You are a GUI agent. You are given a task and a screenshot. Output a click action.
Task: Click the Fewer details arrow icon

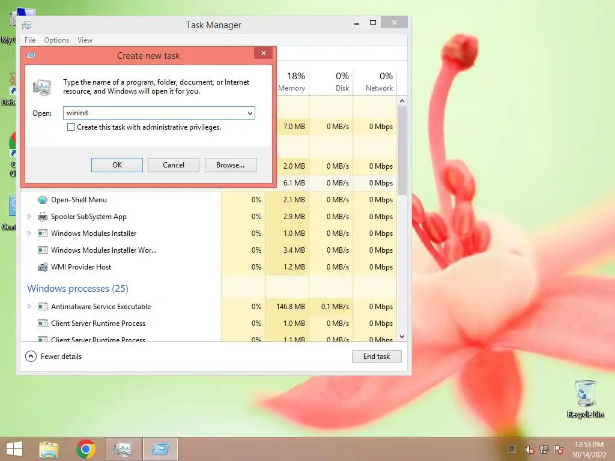point(31,357)
